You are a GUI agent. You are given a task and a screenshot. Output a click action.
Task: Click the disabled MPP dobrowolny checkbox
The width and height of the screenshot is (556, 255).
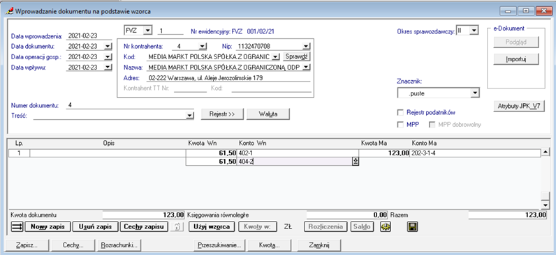click(x=432, y=125)
